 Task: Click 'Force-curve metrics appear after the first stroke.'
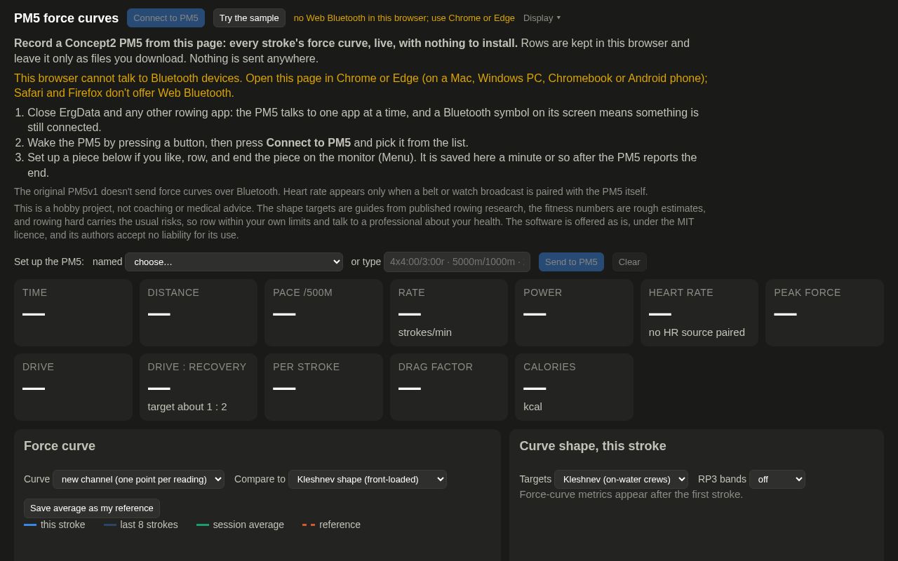(631, 494)
